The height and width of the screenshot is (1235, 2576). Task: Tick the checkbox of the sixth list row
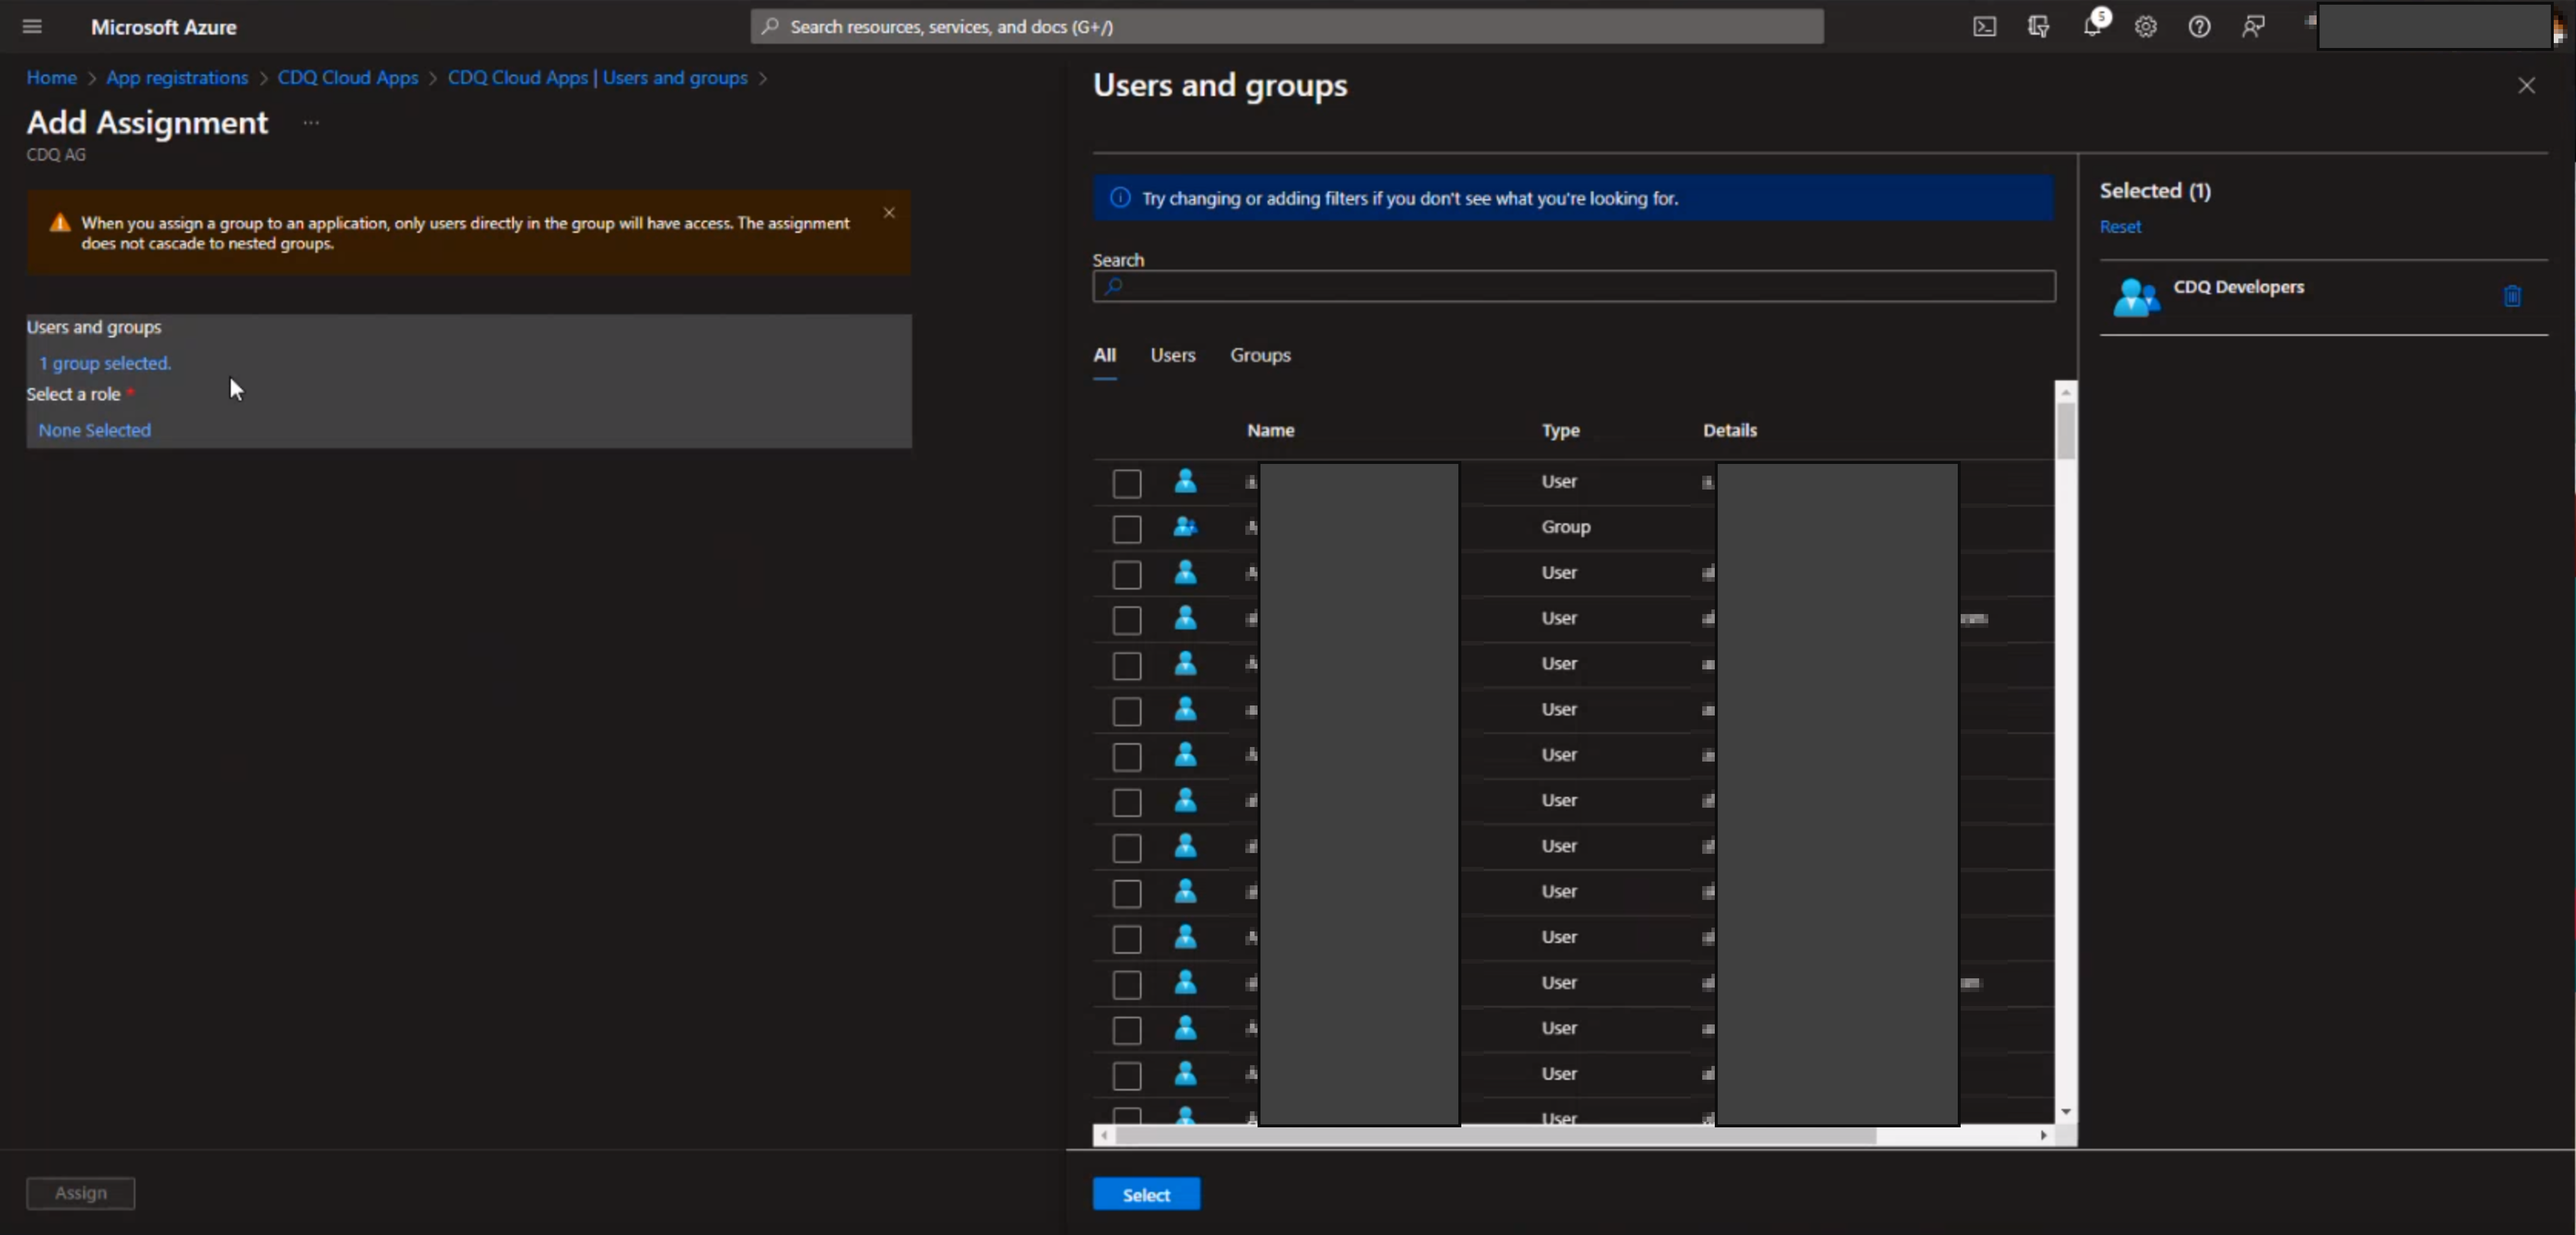(1127, 711)
